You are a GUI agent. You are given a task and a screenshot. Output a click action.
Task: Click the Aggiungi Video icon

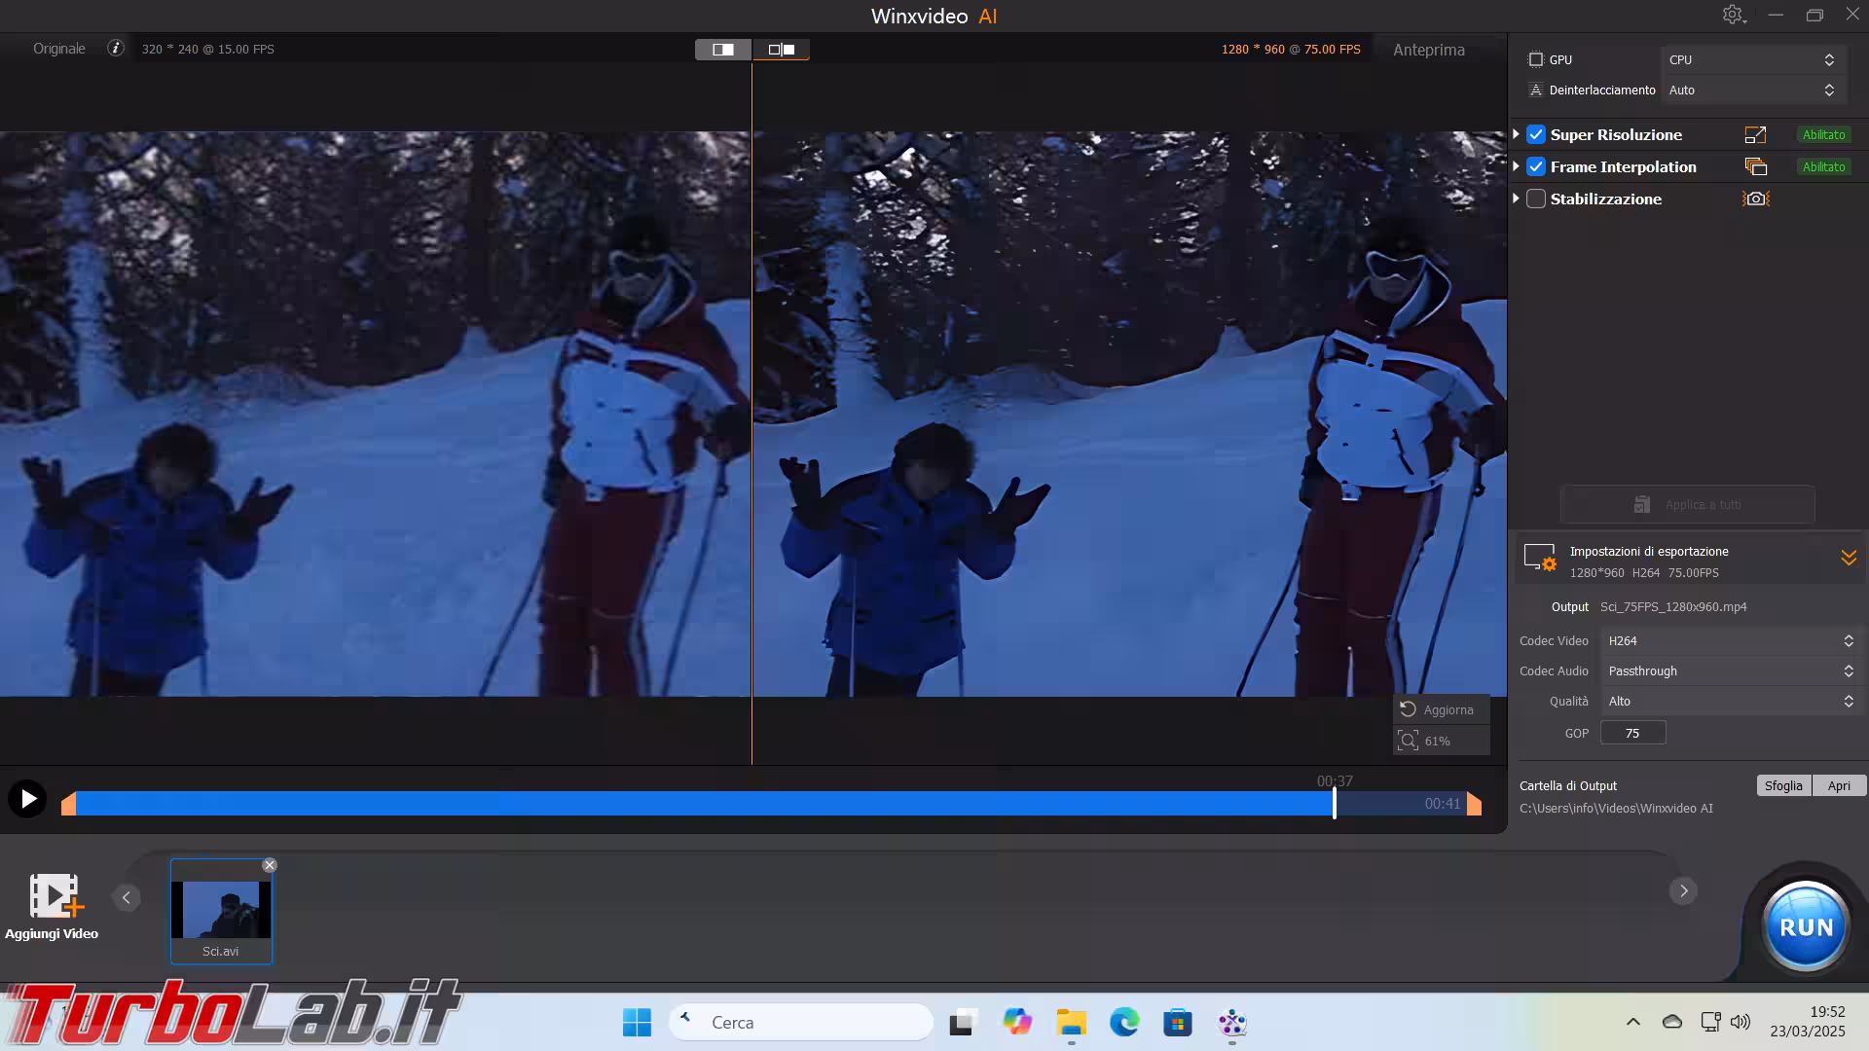[x=55, y=896]
